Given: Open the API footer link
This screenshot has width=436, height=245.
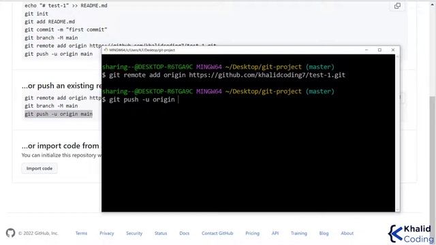Looking at the screenshot, I should 275,233.
